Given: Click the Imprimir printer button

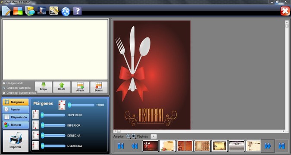Looking at the screenshot, I should tap(16, 141).
